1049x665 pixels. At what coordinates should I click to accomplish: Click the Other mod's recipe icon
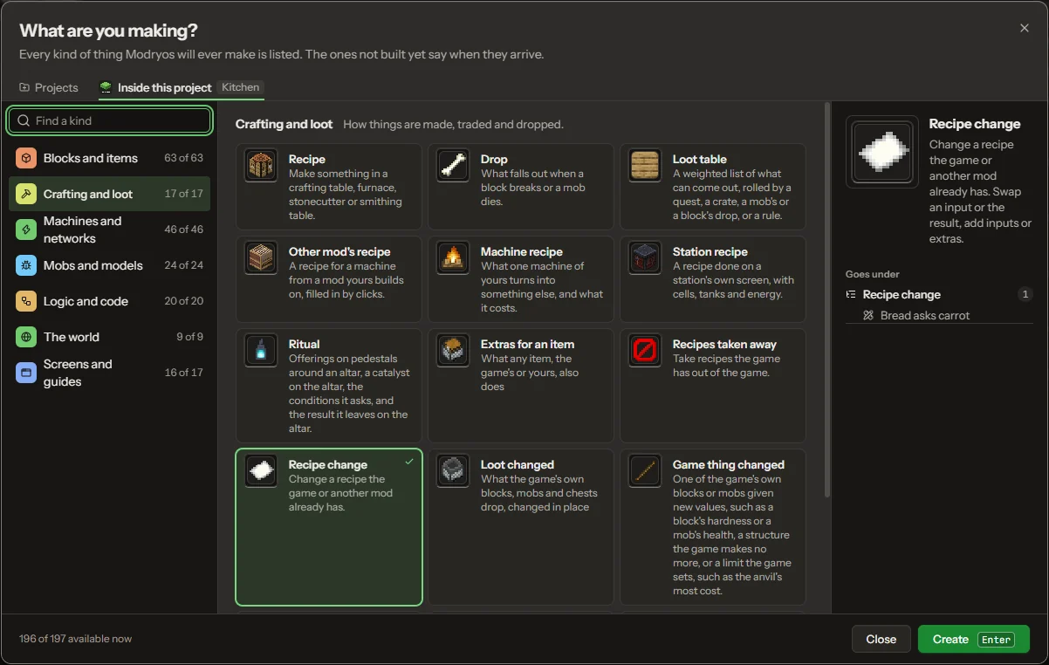261,258
